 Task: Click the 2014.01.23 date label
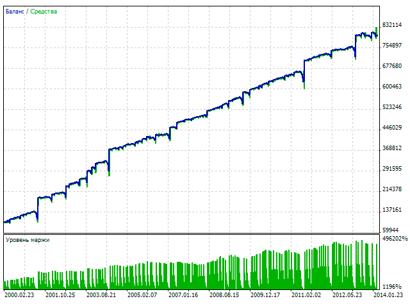pyautogui.click(x=388, y=295)
